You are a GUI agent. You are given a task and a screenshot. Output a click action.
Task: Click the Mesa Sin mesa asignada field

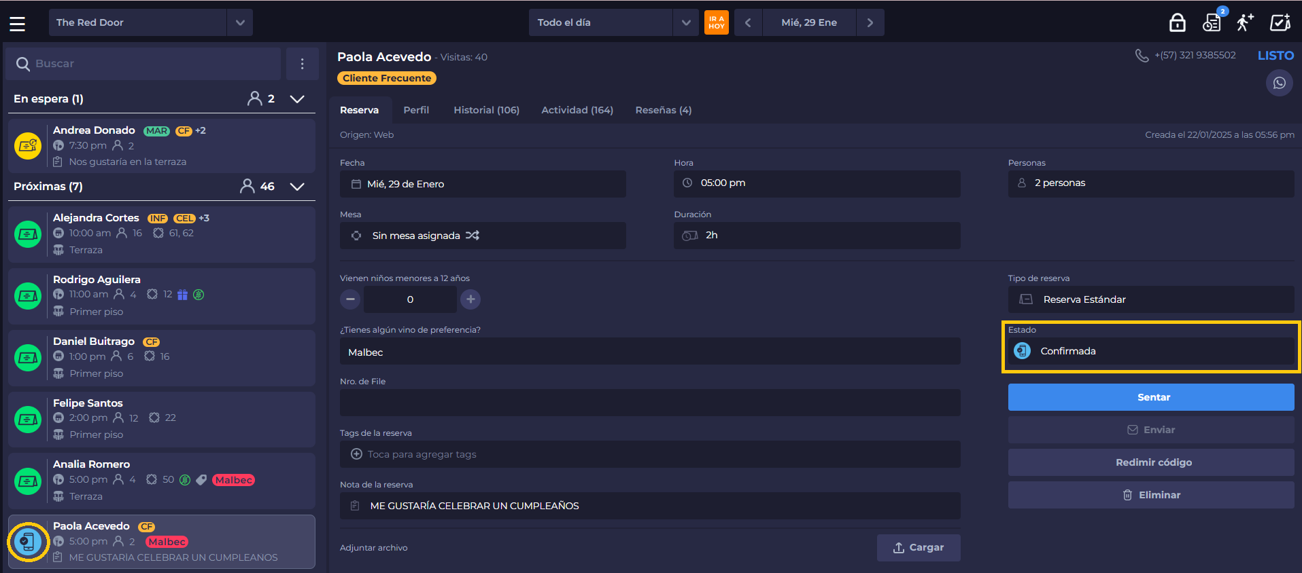[483, 236]
